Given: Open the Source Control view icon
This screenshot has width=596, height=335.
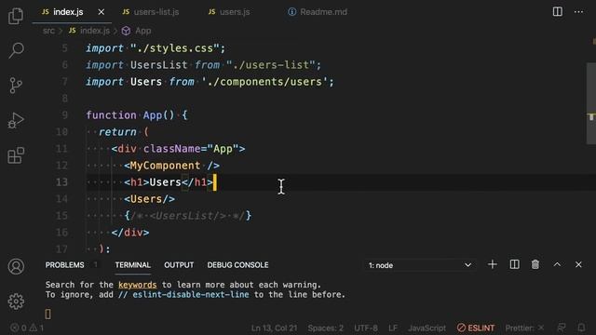Looking at the screenshot, I should [x=16, y=85].
